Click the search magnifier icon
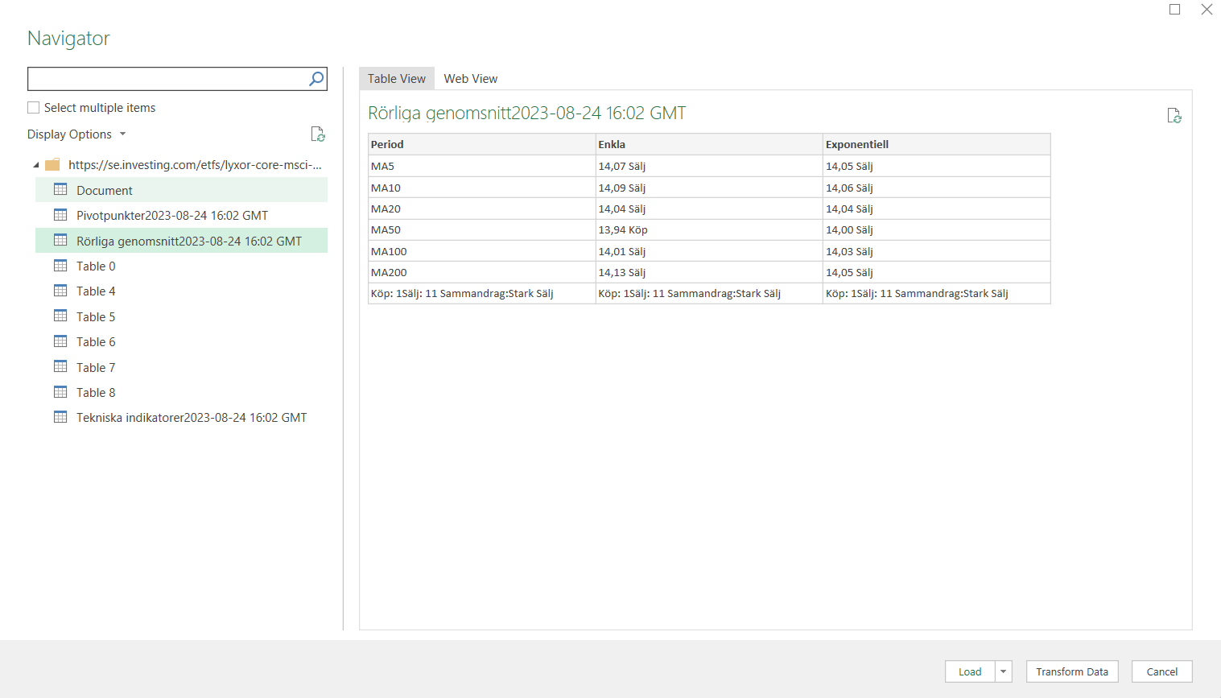 click(x=316, y=79)
